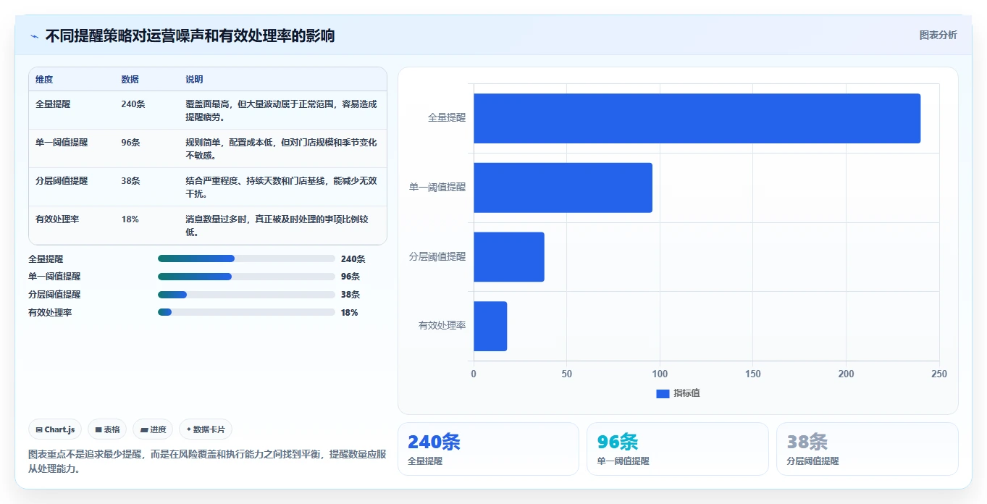Click the 分层阈值提醒 chart bar

click(x=508, y=257)
